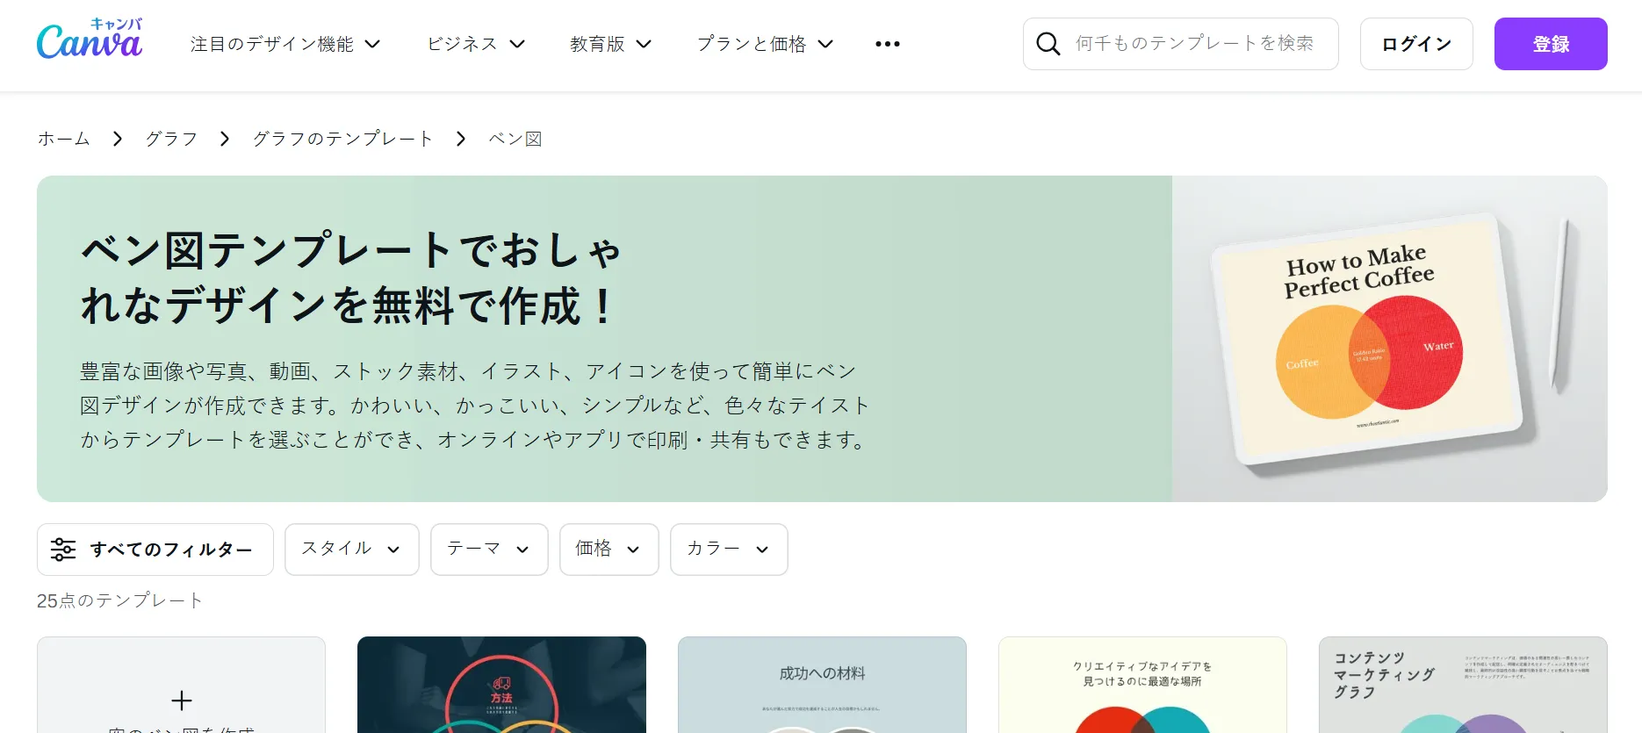Expand the スタイル filter dropdown

pos(352,550)
